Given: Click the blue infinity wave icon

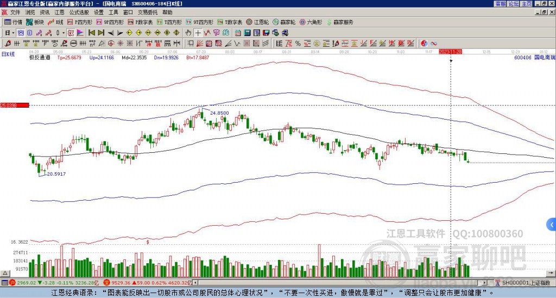Looking at the screenshot, I should [434, 44].
